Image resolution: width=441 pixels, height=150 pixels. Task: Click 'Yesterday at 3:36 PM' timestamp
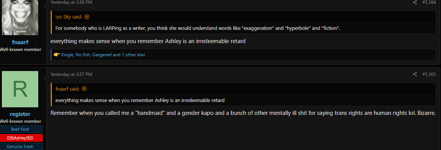click(72, 2)
